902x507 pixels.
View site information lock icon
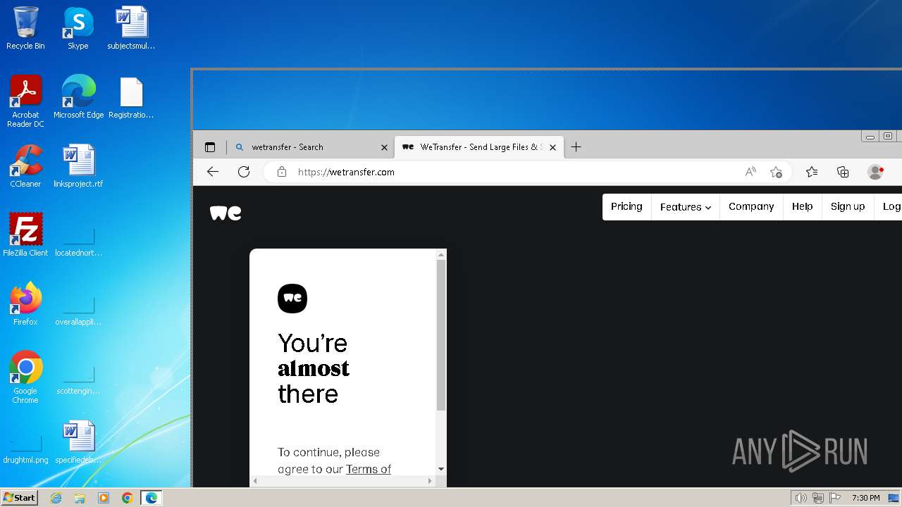(282, 172)
